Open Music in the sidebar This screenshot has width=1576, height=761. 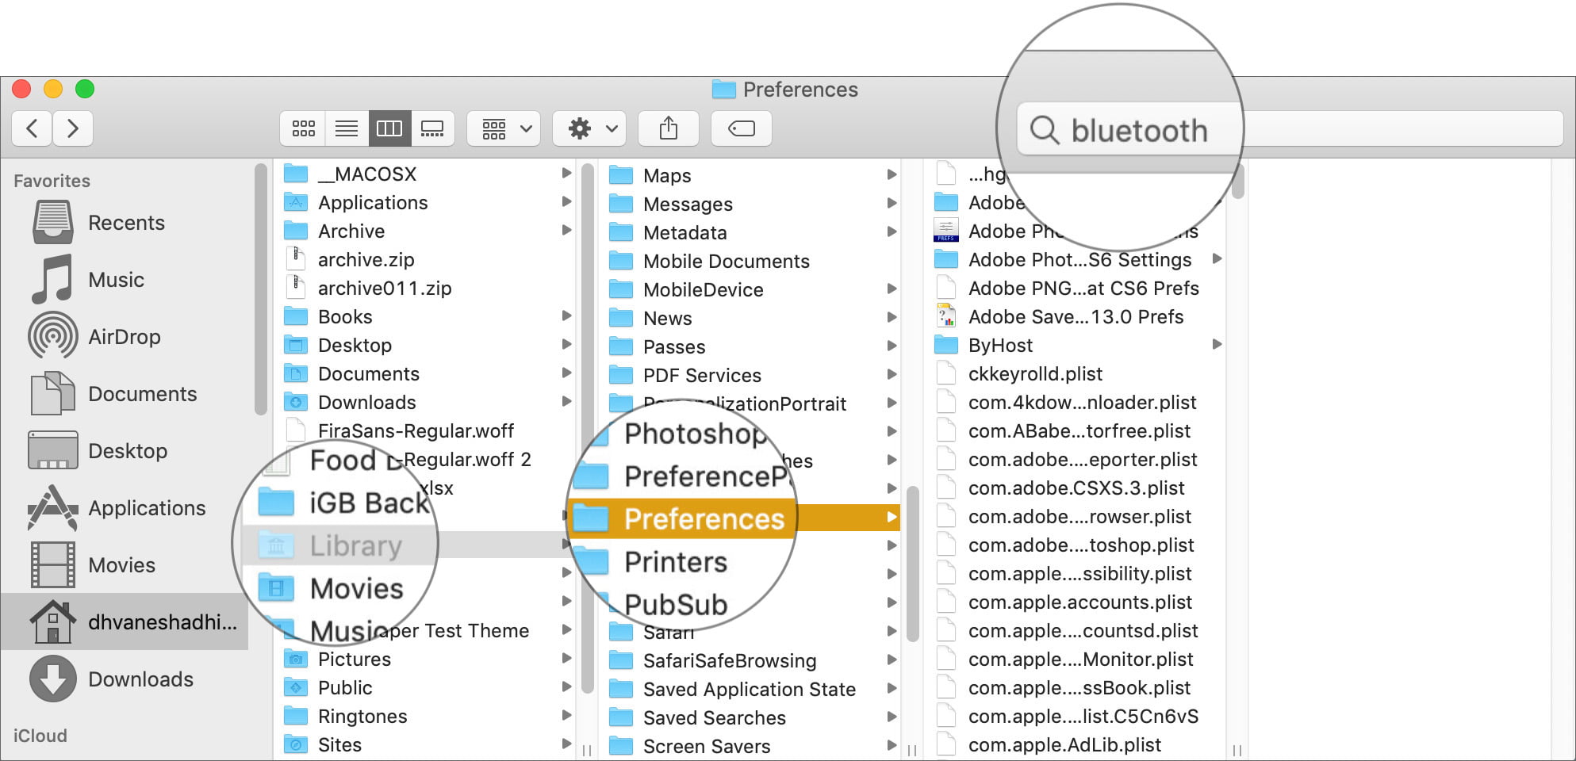[x=117, y=280]
